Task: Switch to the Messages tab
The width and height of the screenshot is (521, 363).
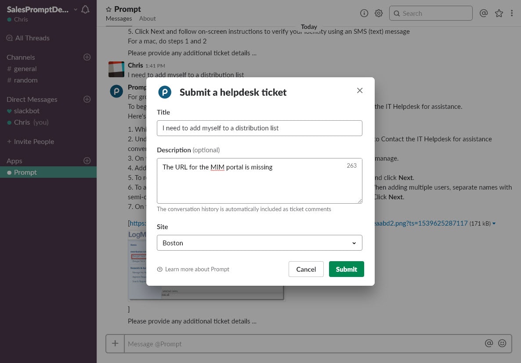Action: click(x=119, y=18)
